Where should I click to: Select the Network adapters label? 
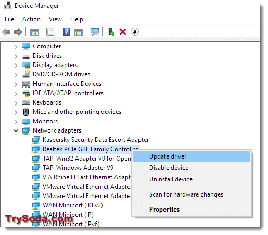click(x=57, y=130)
